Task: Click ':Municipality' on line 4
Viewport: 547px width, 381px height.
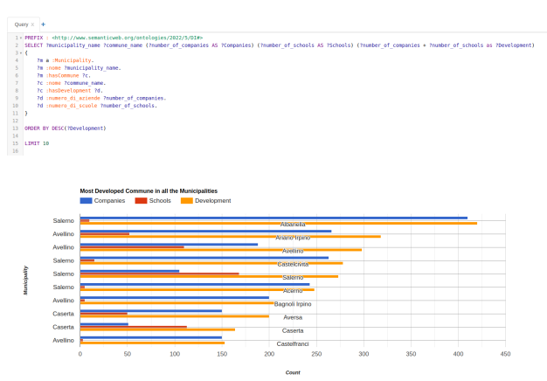Action: point(73,60)
